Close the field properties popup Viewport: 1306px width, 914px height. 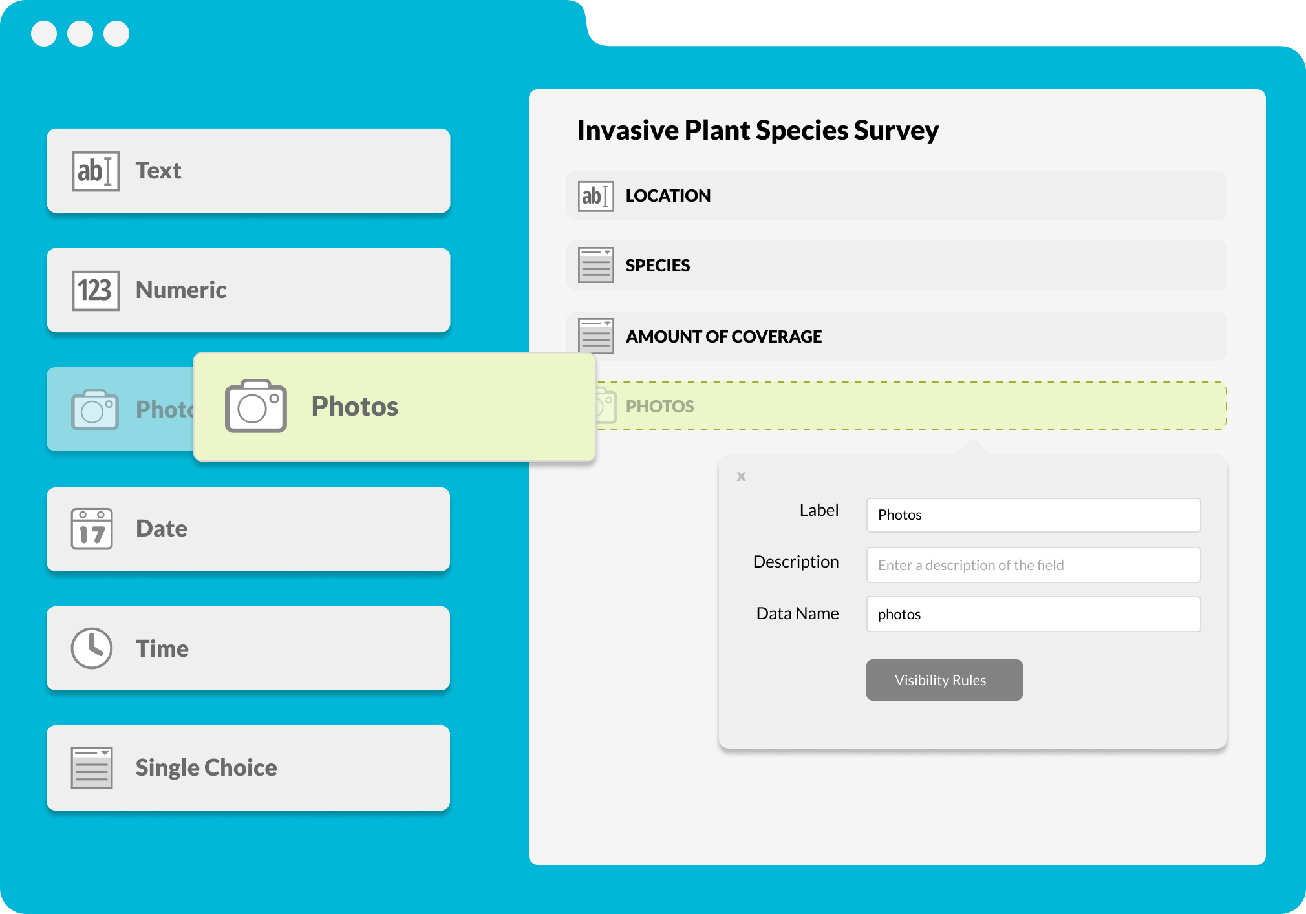pyautogui.click(x=741, y=476)
